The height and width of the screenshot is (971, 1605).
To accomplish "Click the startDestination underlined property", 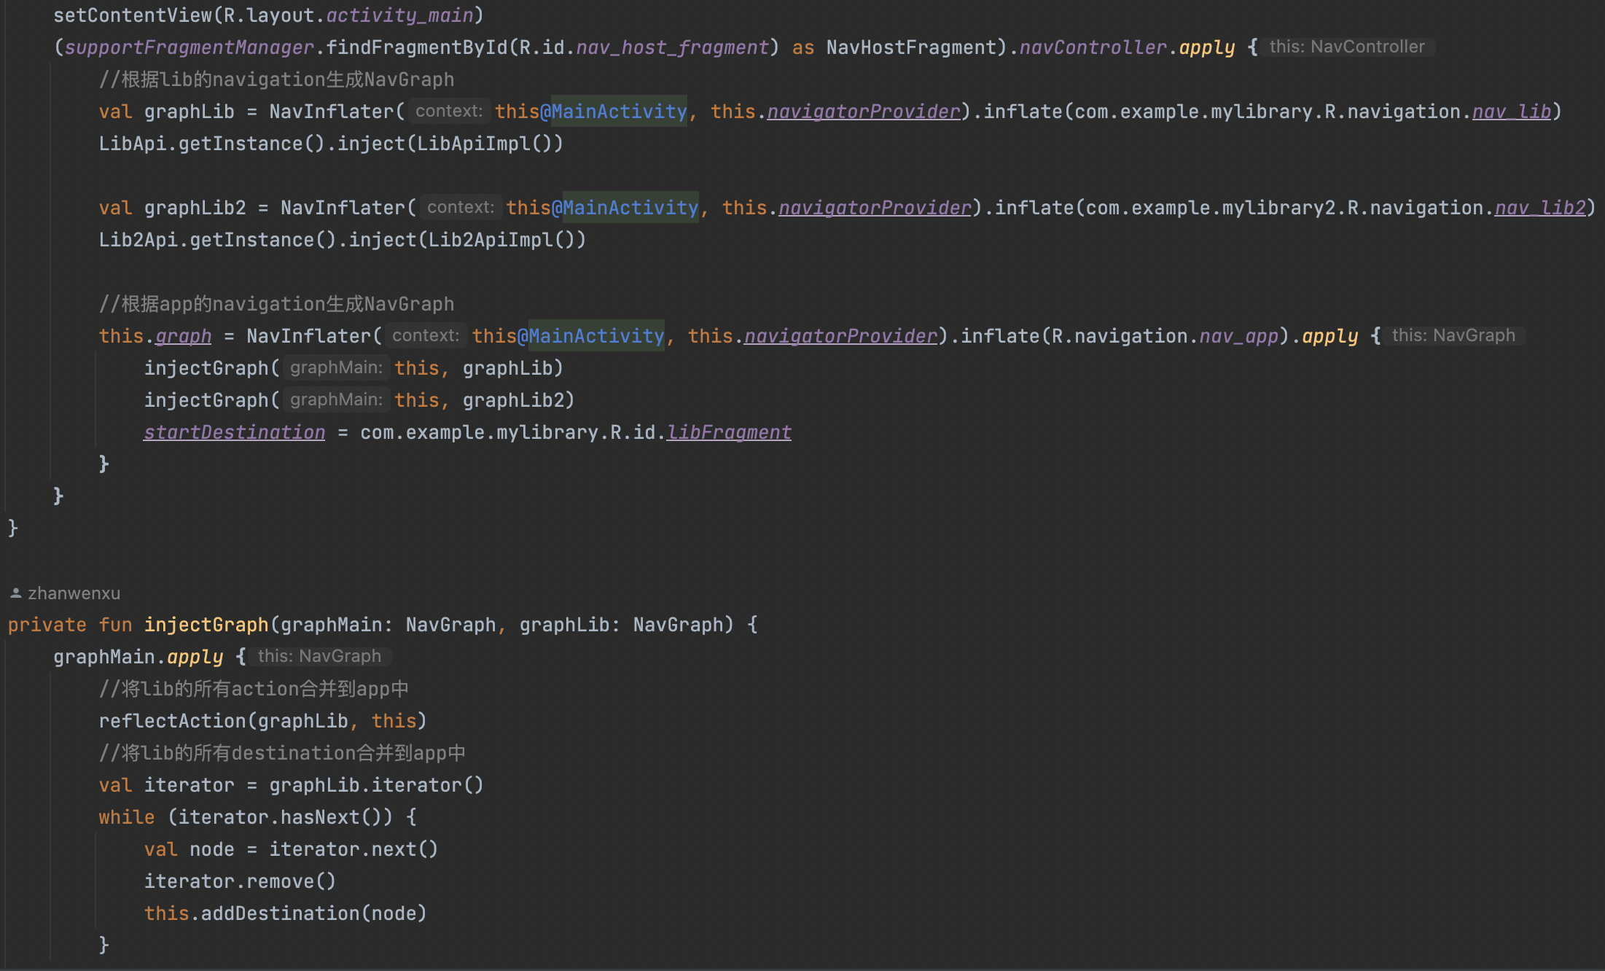I will (x=233, y=432).
